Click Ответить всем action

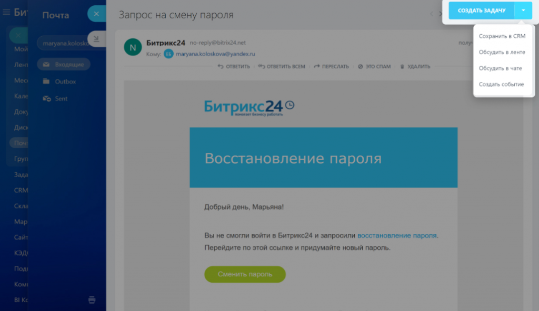pos(282,67)
